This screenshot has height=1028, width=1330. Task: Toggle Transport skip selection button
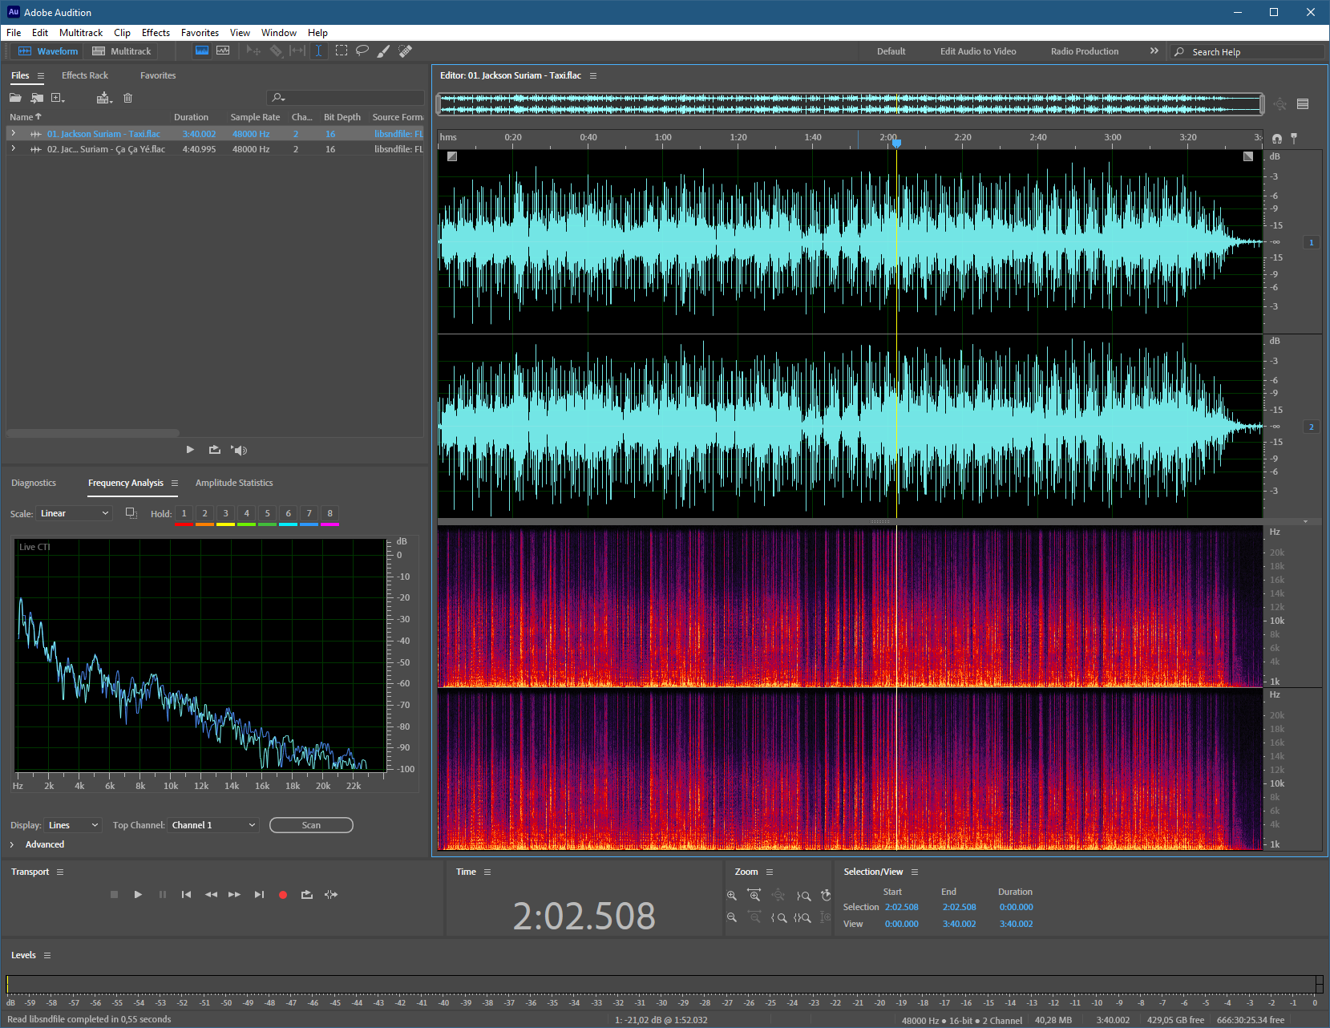(x=331, y=894)
